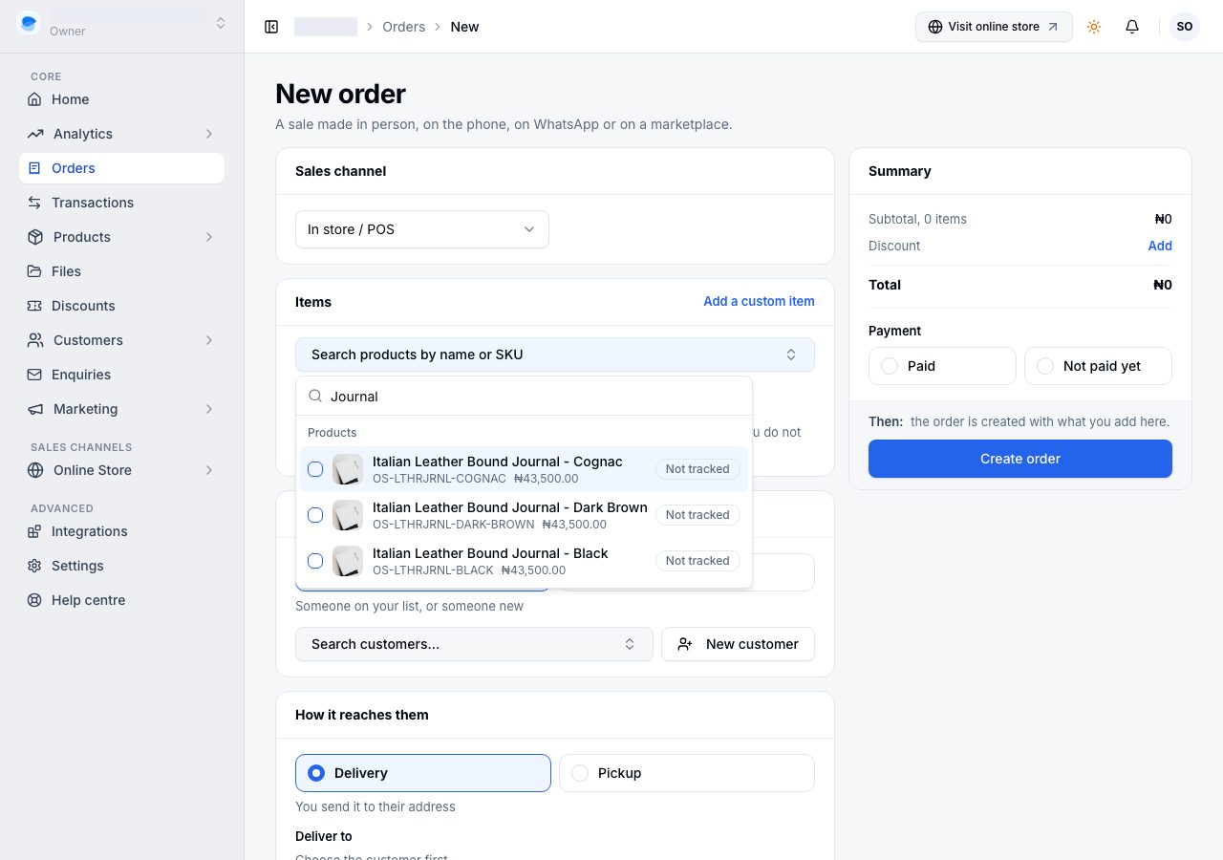Click the Marketing megaphone icon
The width and height of the screenshot is (1223, 860).
pos(35,409)
